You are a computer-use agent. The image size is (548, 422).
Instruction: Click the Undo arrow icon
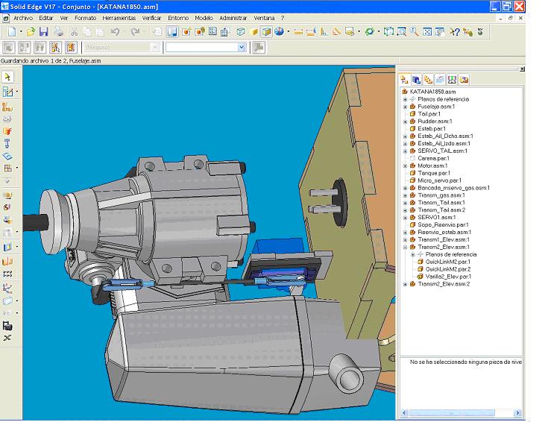(x=116, y=32)
